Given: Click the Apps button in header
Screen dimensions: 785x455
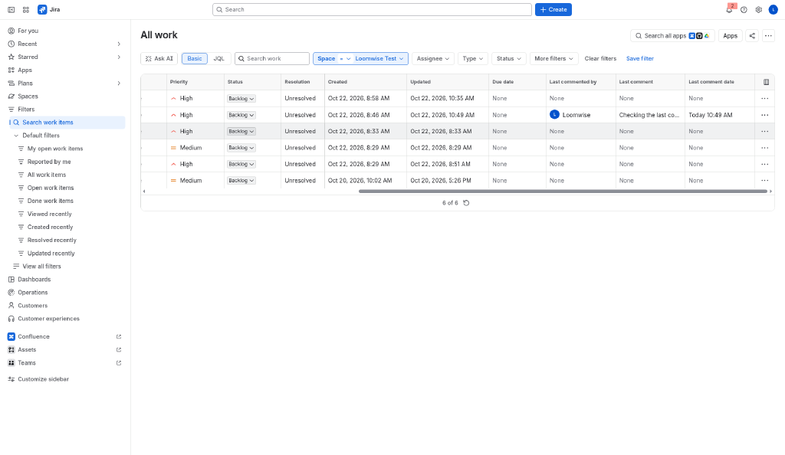Looking at the screenshot, I should [730, 35].
